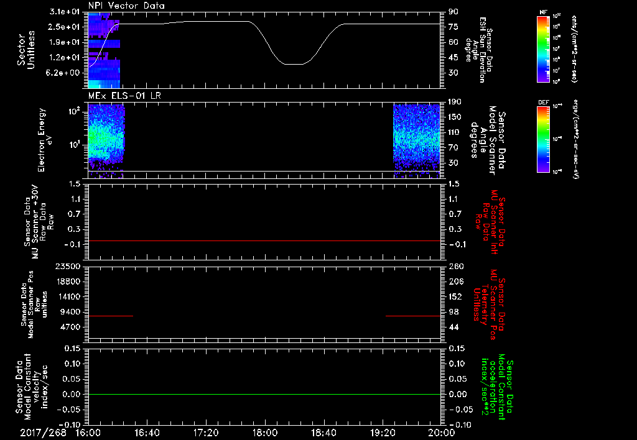This screenshot has width=637, height=440.
Task: Click the "18800" scanner position tick
Action: tap(68, 282)
